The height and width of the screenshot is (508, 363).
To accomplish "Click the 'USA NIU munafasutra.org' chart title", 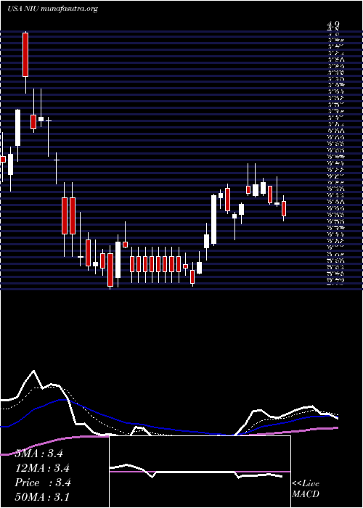I will [52, 9].
